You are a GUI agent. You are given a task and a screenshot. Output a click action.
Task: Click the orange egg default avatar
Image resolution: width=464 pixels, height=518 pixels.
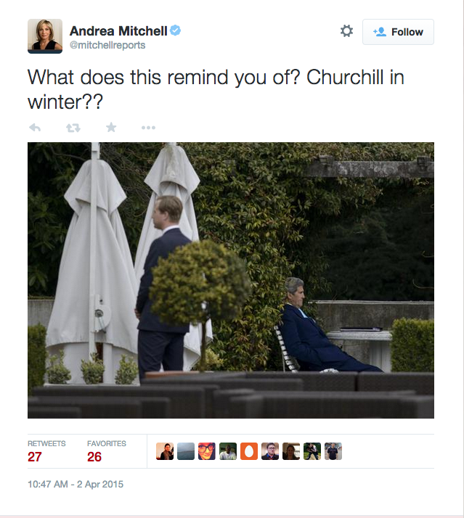pos(249,451)
